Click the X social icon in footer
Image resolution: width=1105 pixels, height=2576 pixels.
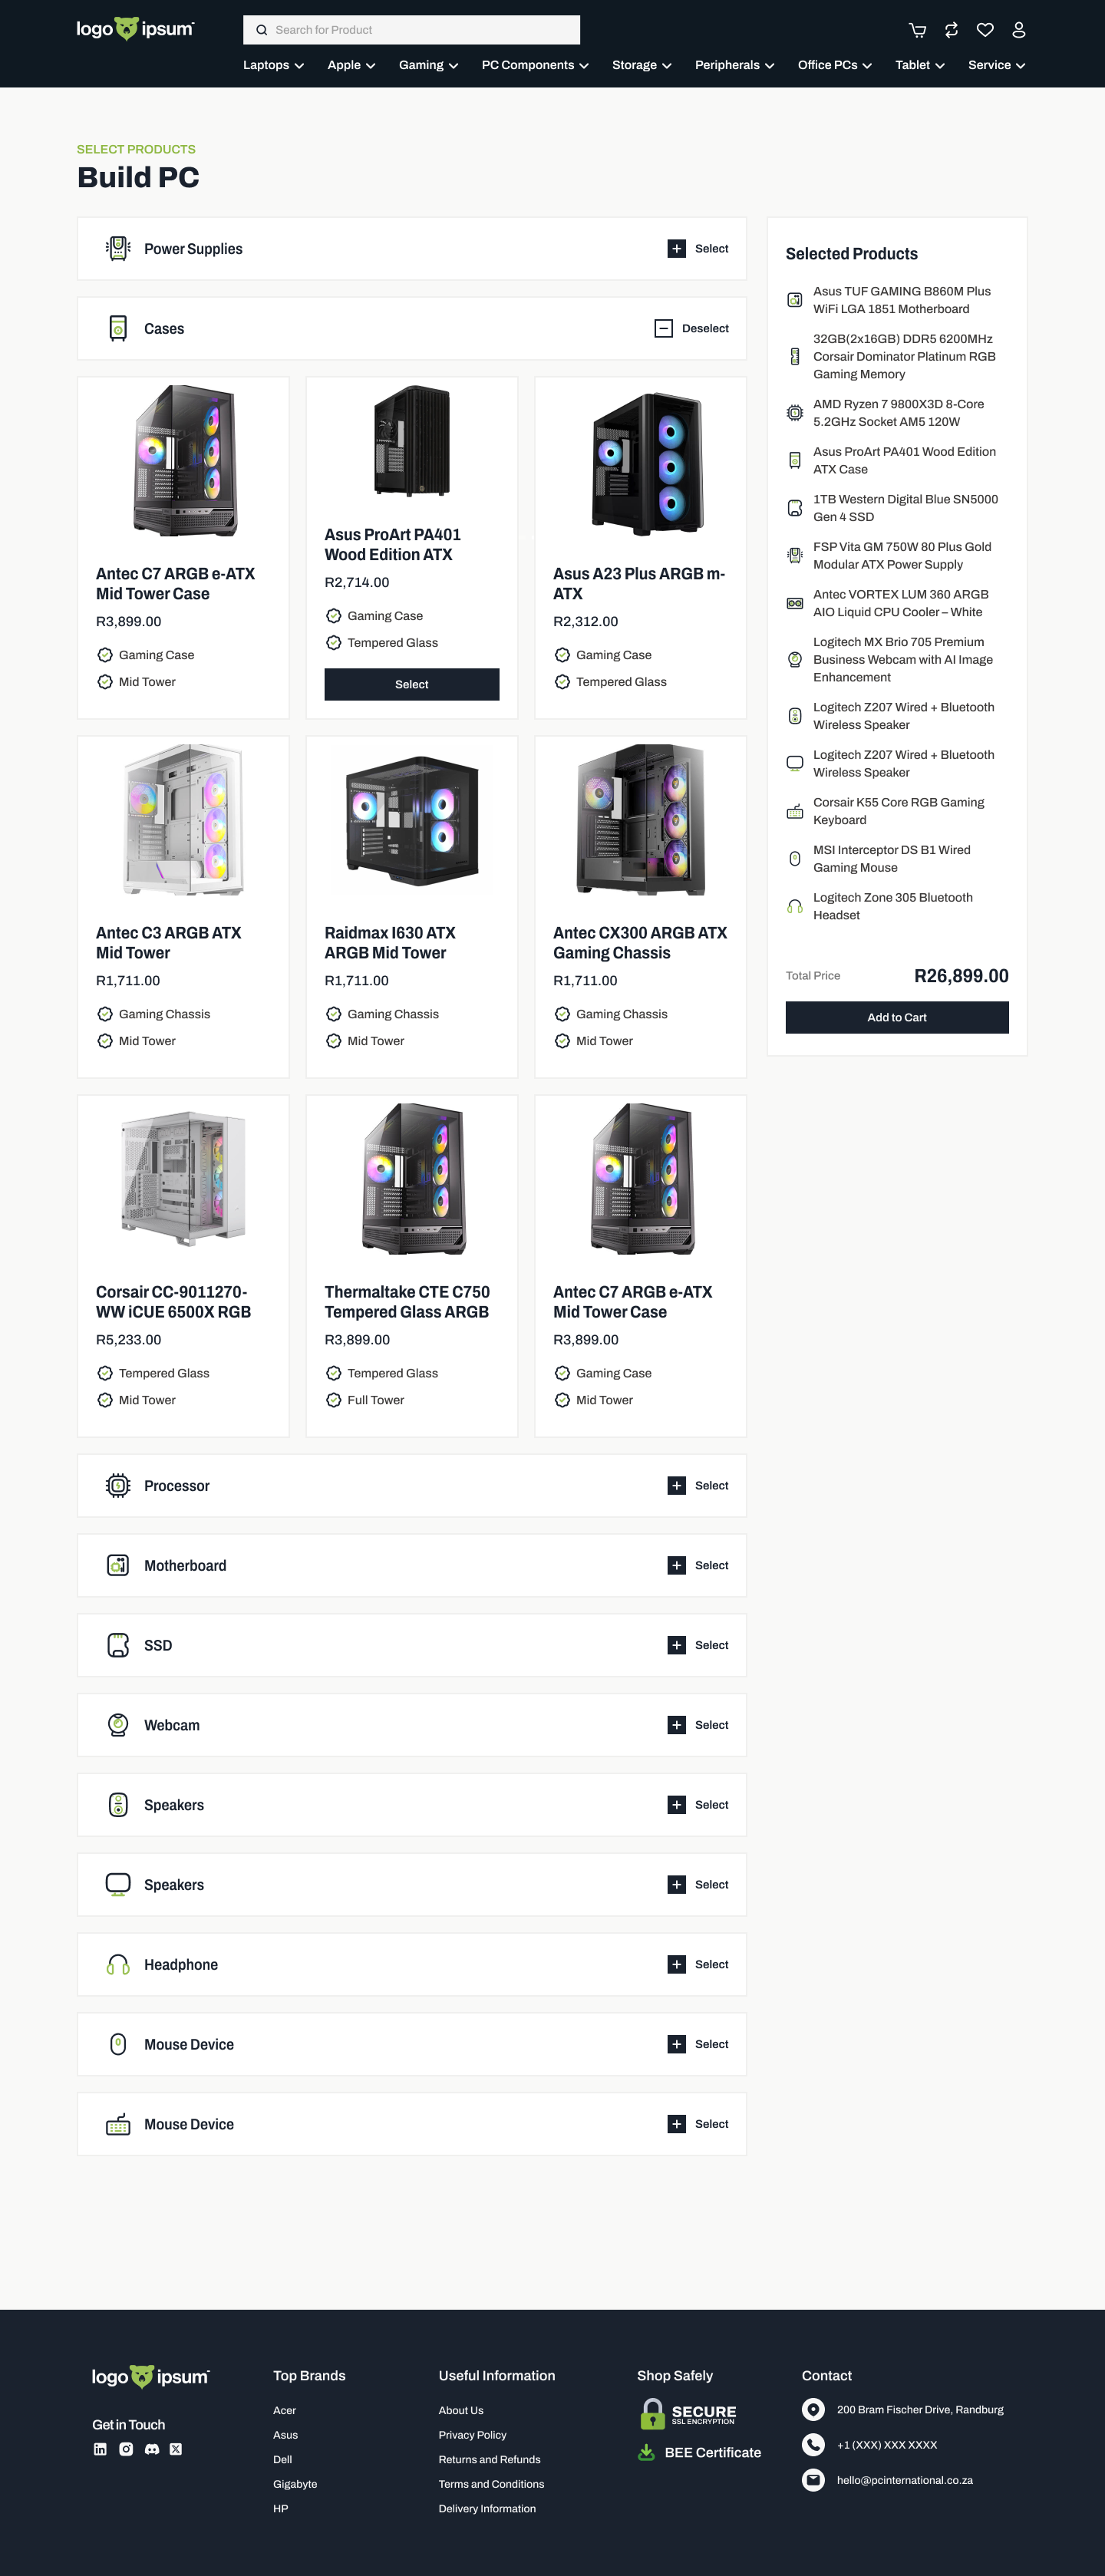(176, 2449)
